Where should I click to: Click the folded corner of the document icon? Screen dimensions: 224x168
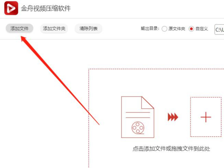pyautogui.click(x=148, y=102)
